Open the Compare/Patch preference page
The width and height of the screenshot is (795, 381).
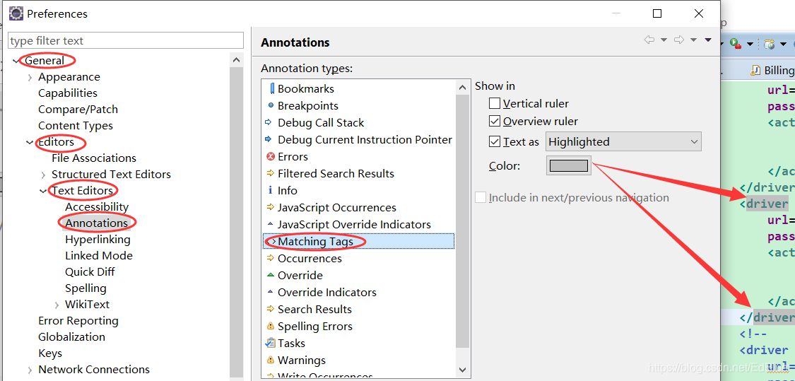point(78,109)
